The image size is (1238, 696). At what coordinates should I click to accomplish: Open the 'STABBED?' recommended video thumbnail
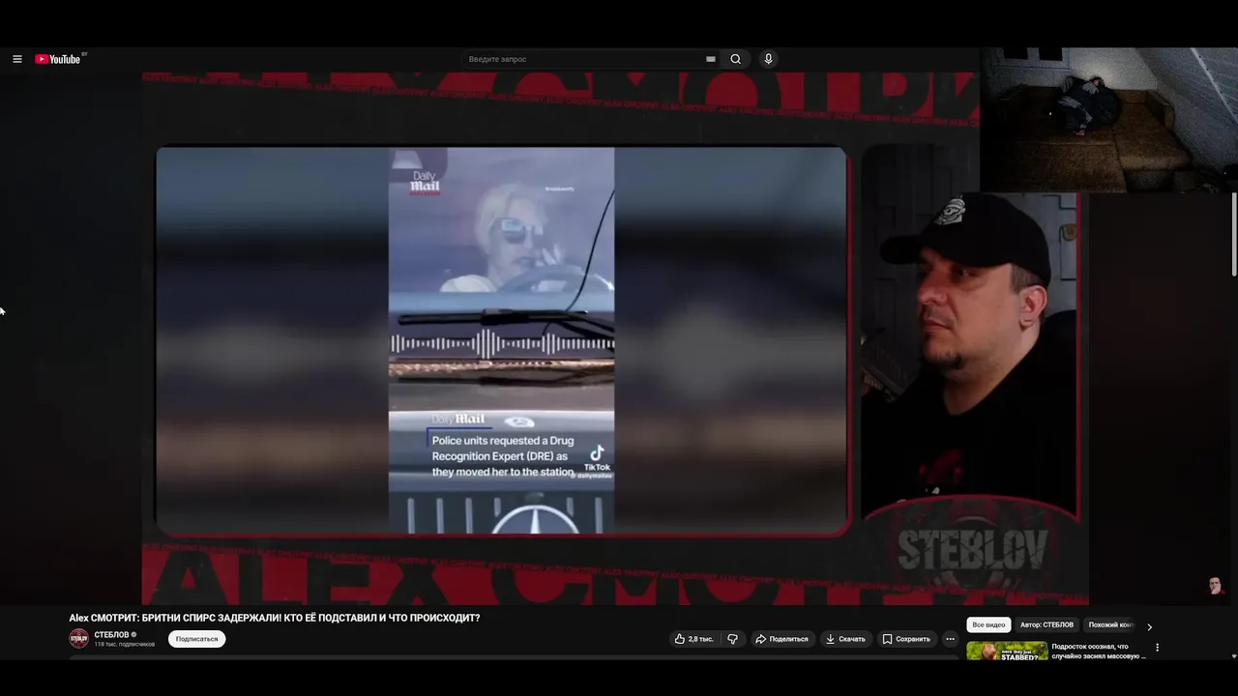pos(1007,651)
